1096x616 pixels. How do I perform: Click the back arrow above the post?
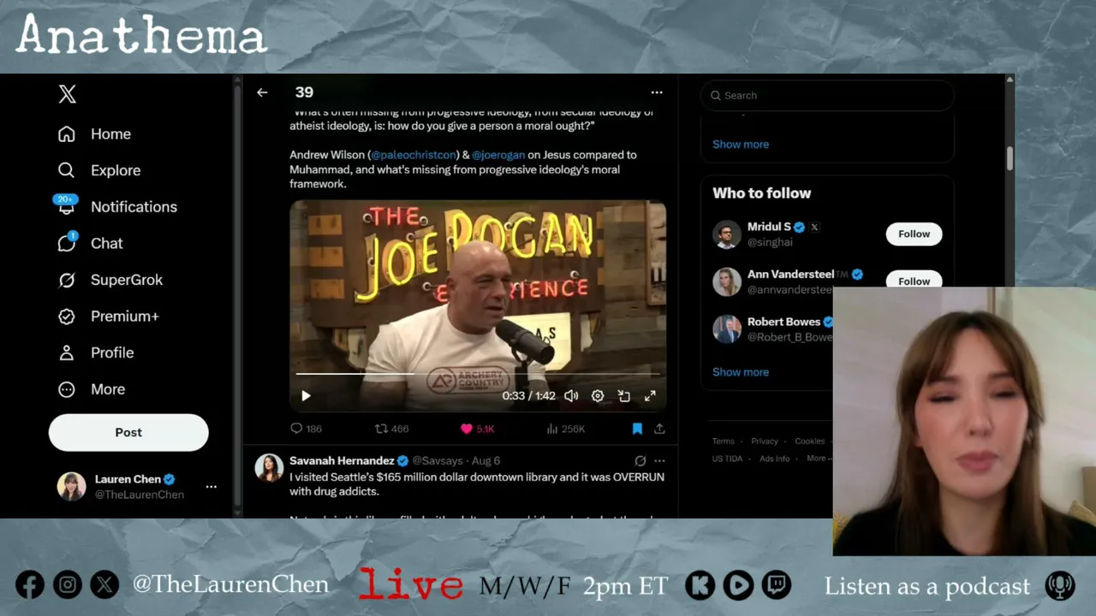[x=262, y=92]
